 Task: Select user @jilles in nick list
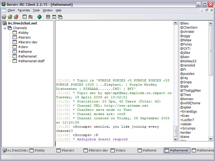click(x=185, y=53)
